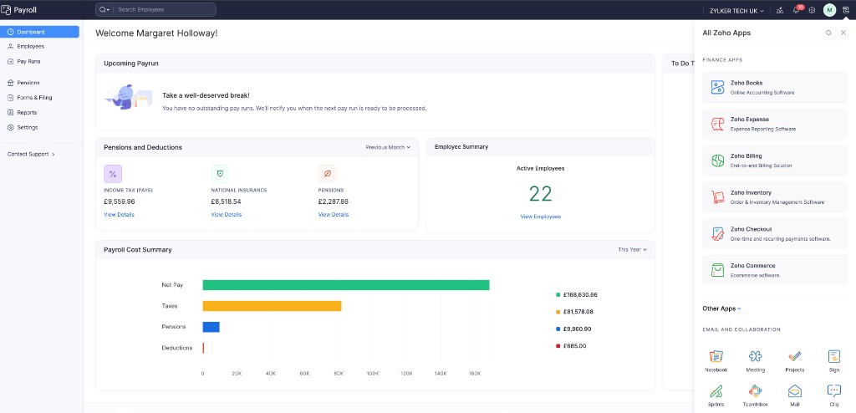Click the Search Employees field

166,10
